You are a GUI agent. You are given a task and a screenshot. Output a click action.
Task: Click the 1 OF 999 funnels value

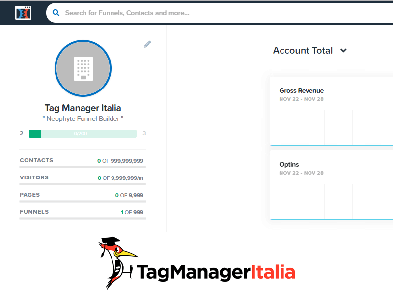tap(132, 212)
